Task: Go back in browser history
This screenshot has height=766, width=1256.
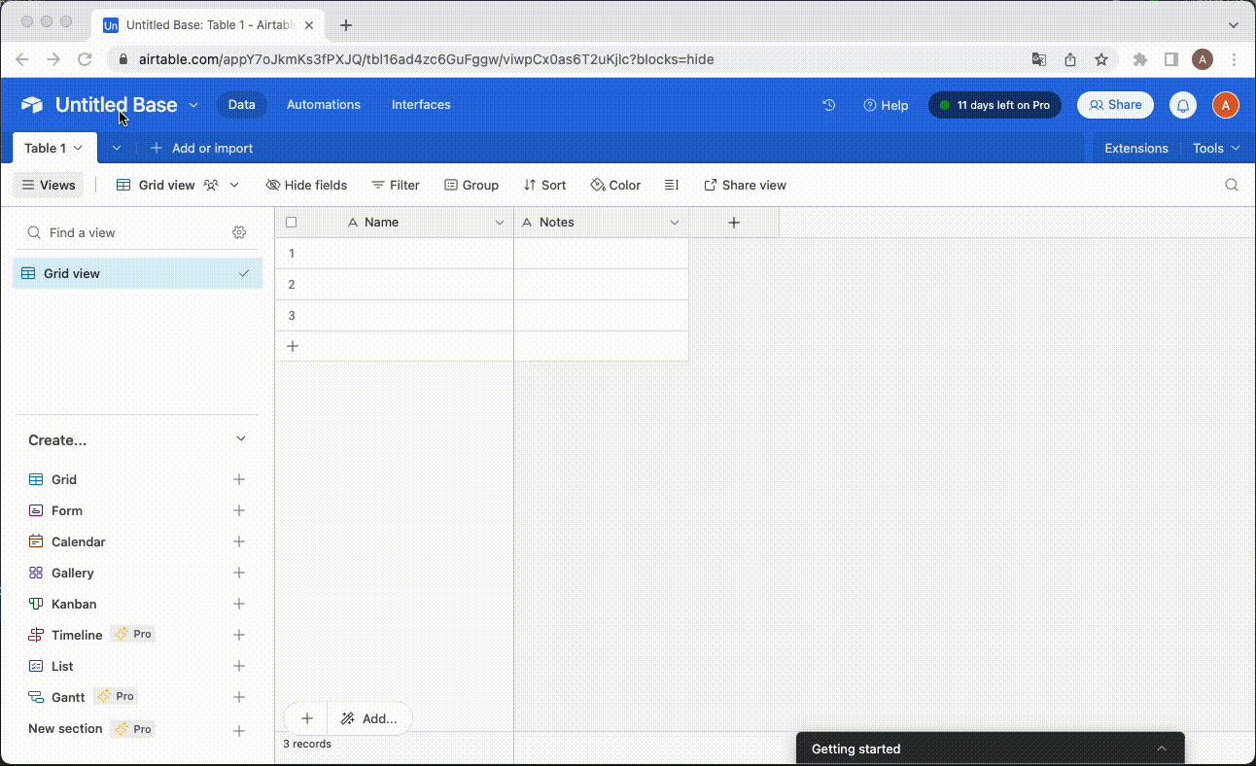Action: click(22, 59)
